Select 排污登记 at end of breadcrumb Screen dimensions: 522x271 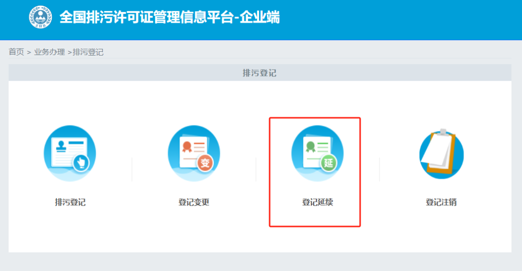click(x=88, y=52)
